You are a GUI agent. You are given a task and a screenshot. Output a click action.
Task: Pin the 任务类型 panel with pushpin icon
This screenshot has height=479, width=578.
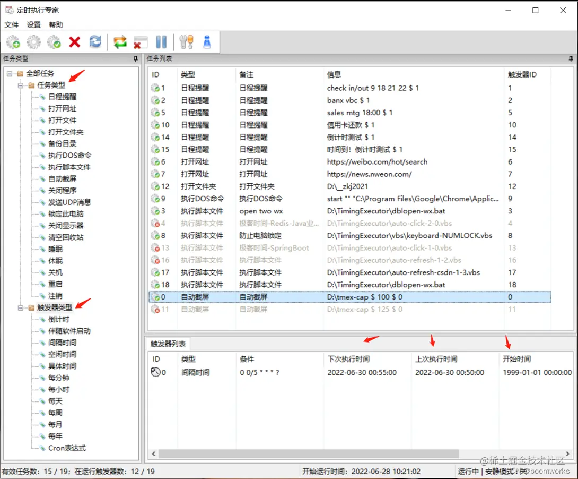point(136,58)
